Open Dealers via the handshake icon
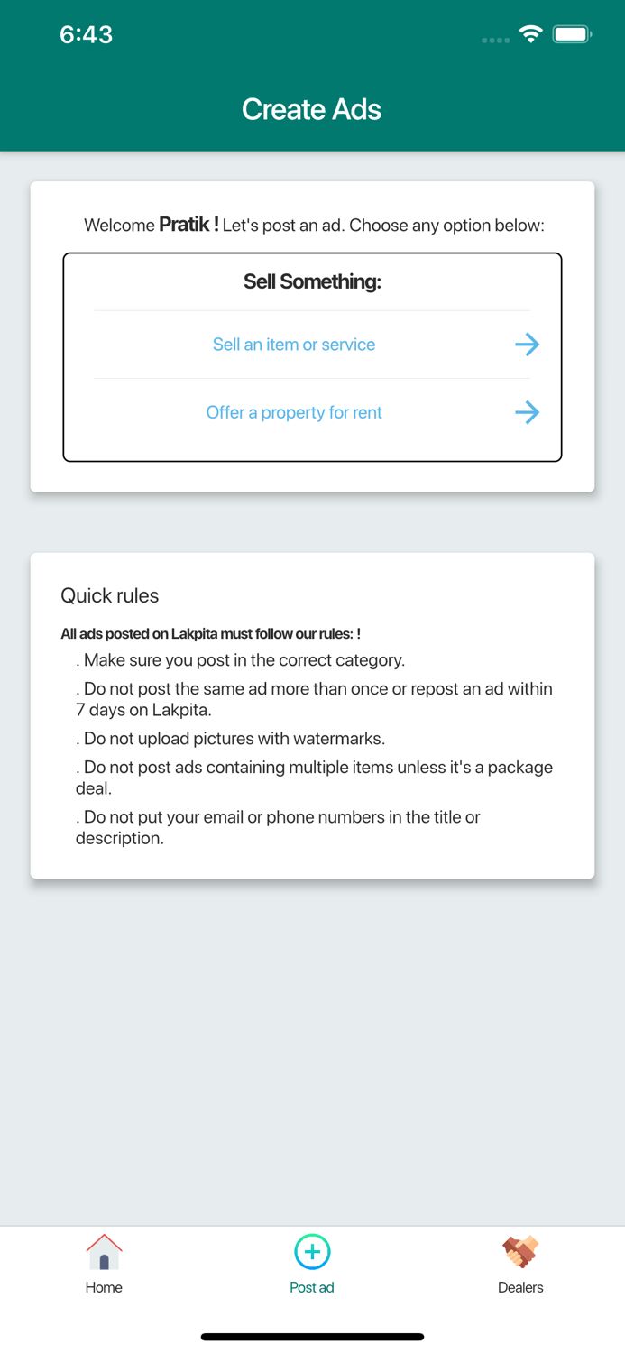 tap(520, 1252)
